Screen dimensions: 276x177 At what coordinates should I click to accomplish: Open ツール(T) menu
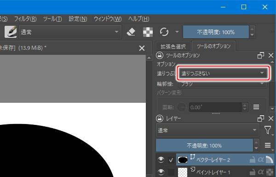click(x=52, y=19)
